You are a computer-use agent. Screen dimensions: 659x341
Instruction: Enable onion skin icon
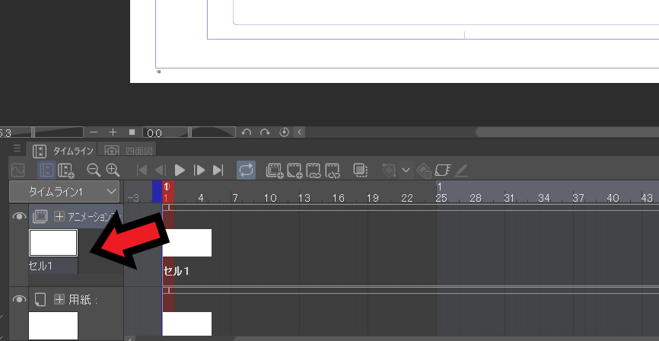[x=361, y=170]
